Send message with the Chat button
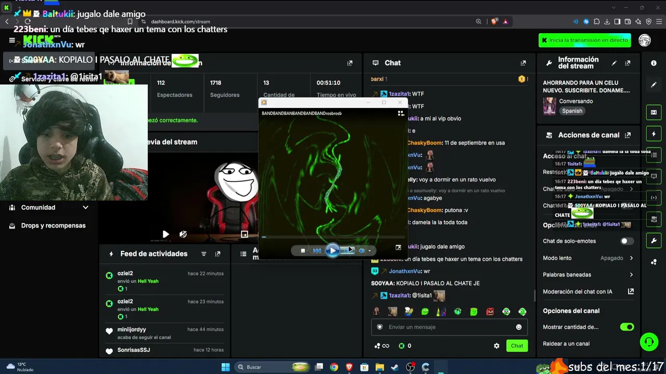 tap(517, 346)
